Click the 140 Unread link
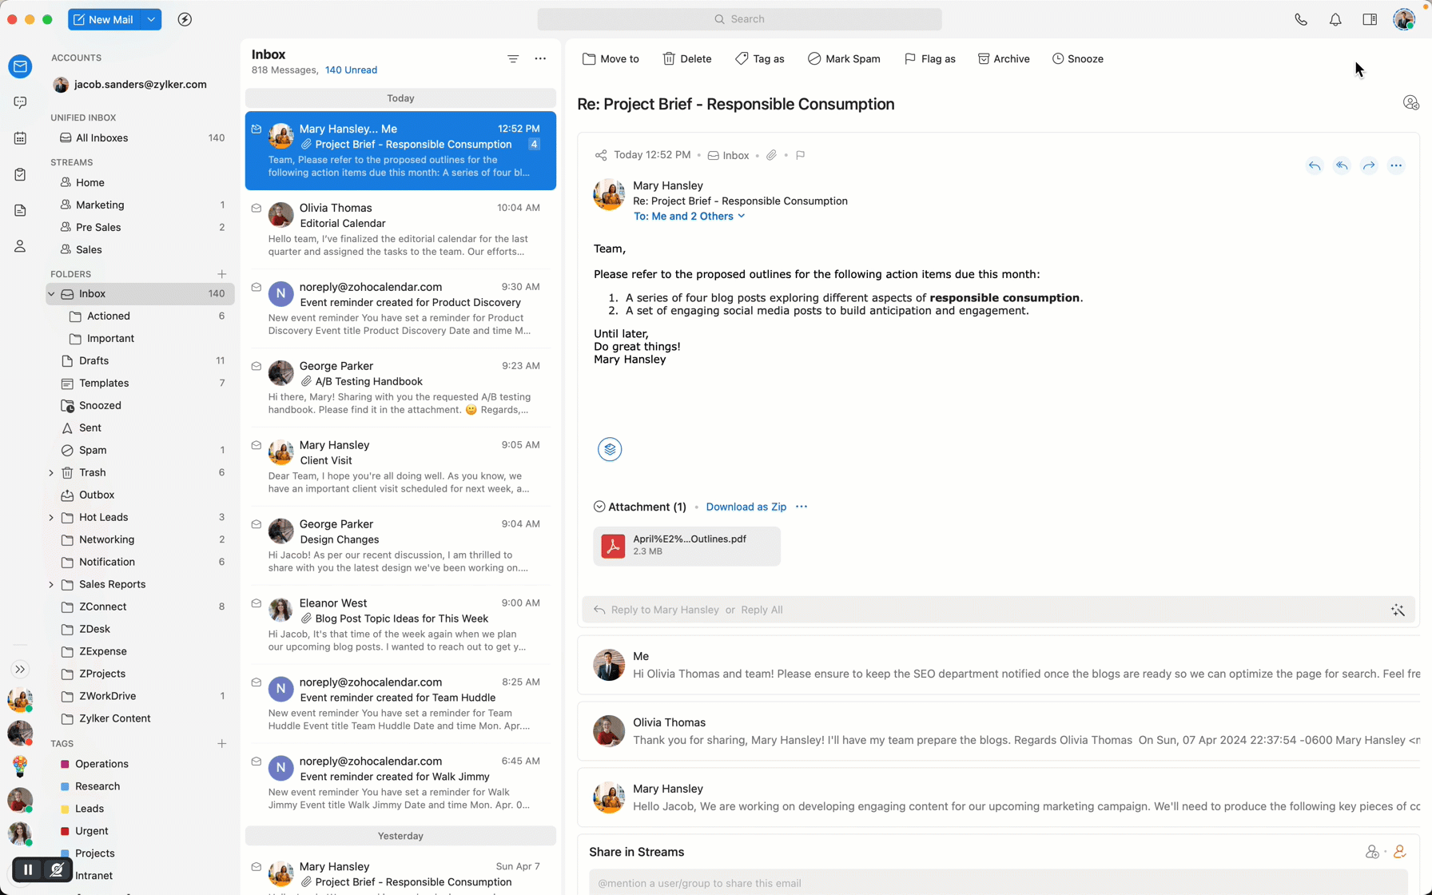The height and width of the screenshot is (895, 1432). pos(351,70)
